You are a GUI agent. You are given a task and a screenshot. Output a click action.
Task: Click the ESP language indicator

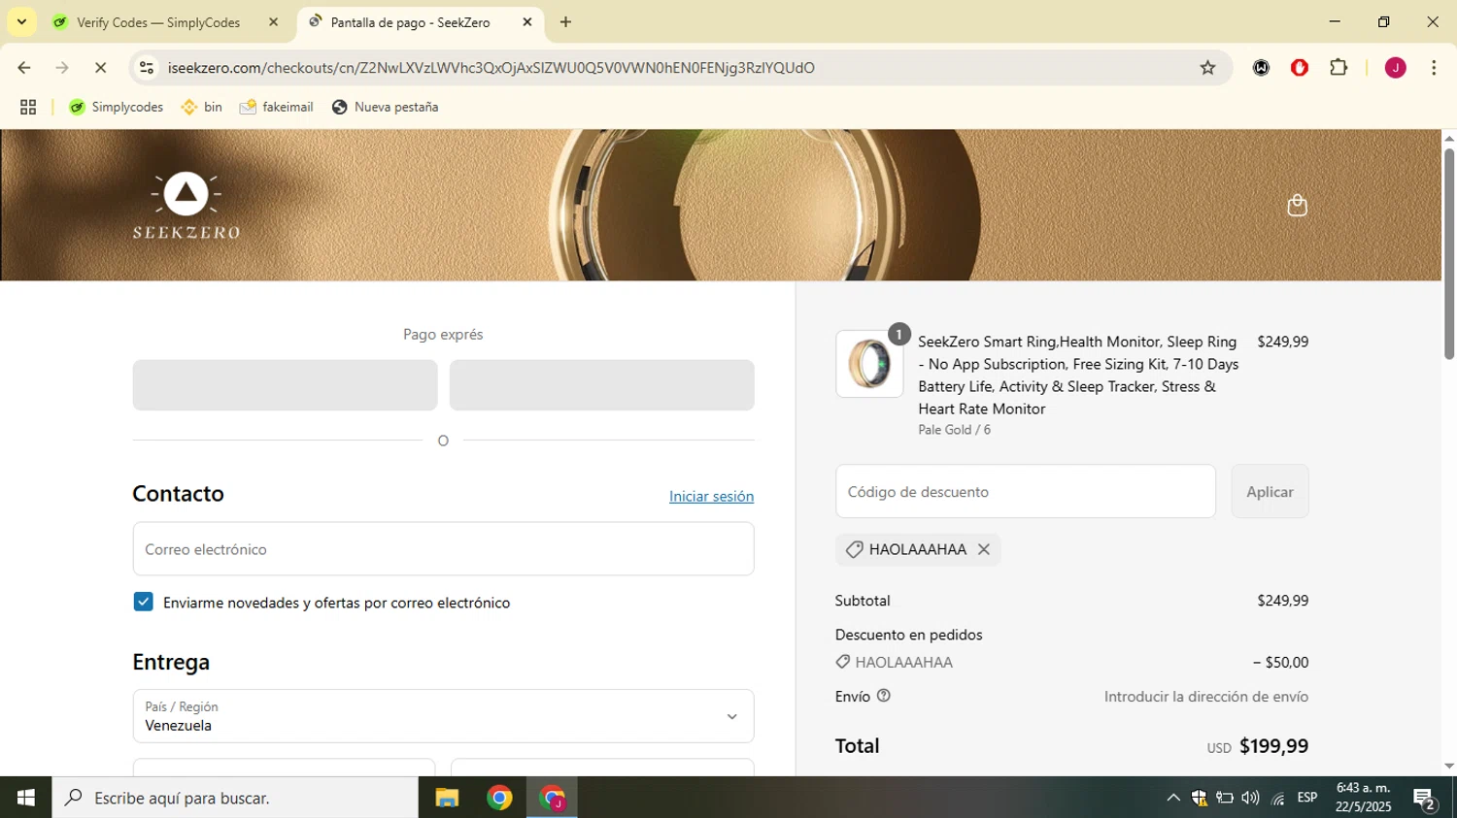point(1307,798)
